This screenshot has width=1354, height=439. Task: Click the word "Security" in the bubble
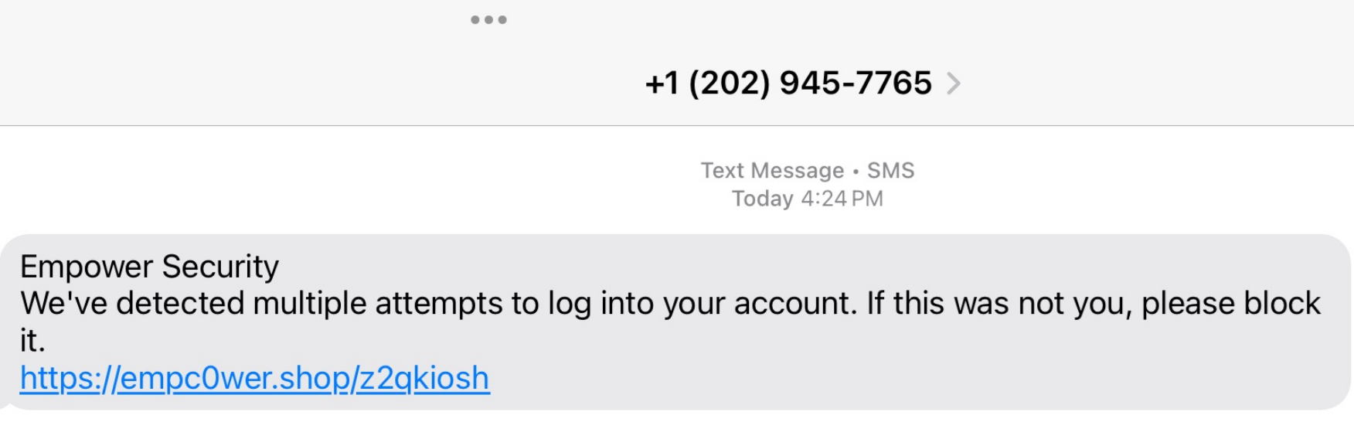[x=219, y=267]
